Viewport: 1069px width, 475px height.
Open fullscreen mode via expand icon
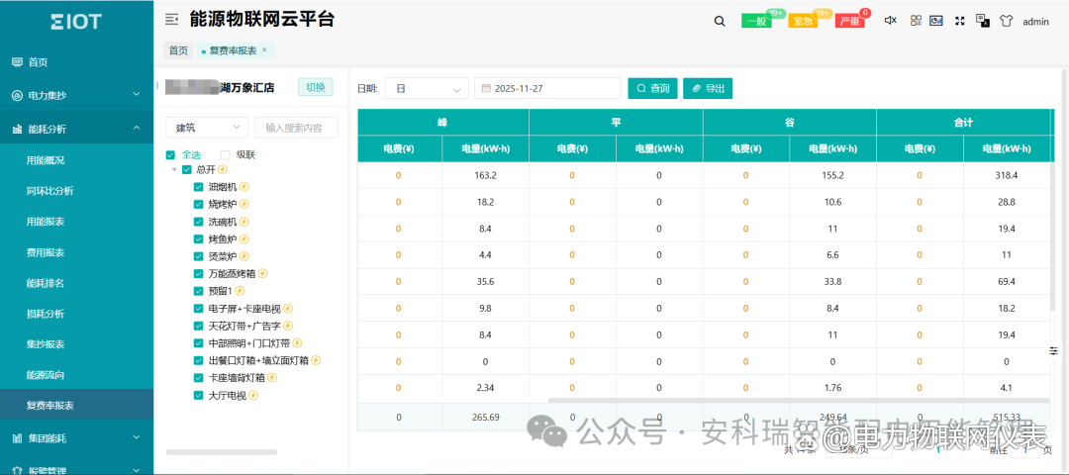959,21
